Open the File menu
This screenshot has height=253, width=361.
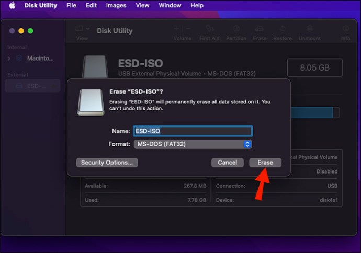[71, 5]
